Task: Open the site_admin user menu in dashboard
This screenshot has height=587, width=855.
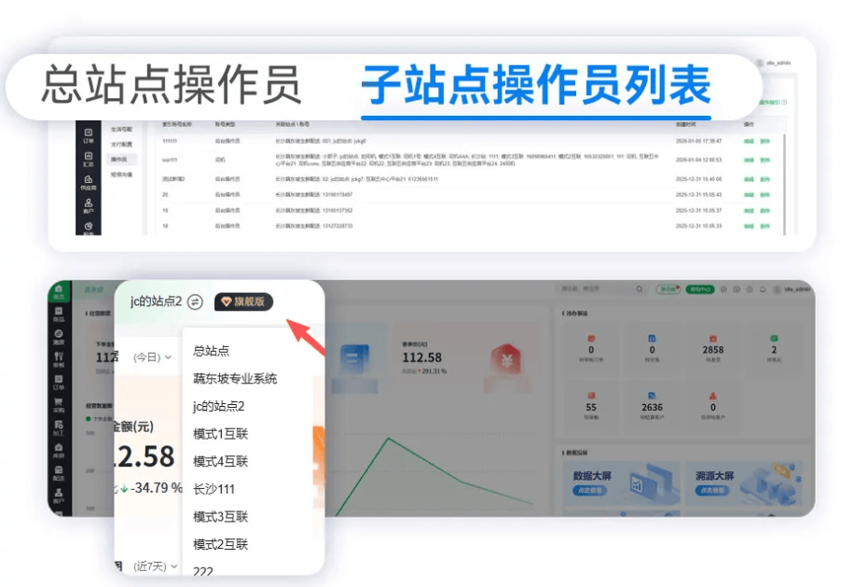Action: tap(793, 289)
